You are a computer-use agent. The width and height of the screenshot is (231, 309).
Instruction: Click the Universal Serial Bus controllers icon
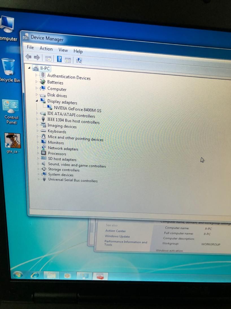pos(44,179)
